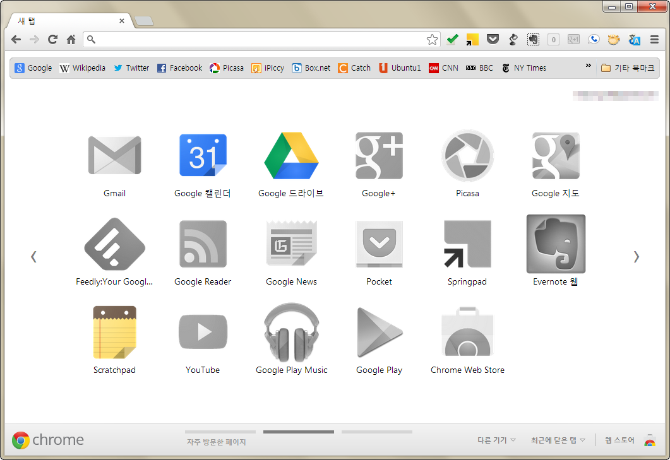The height and width of the screenshot is (460, 670).
Task: Go forward with the forward arrow
Action: 34,40
